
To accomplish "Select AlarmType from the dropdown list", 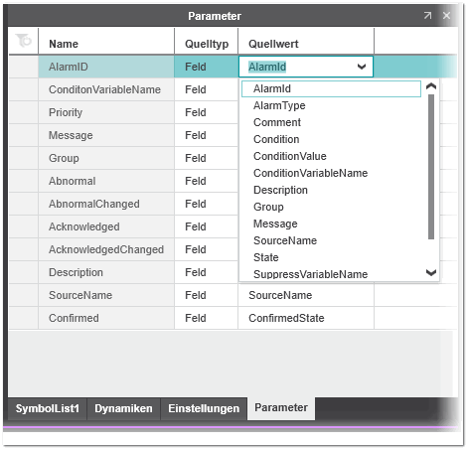I will 279,105.
